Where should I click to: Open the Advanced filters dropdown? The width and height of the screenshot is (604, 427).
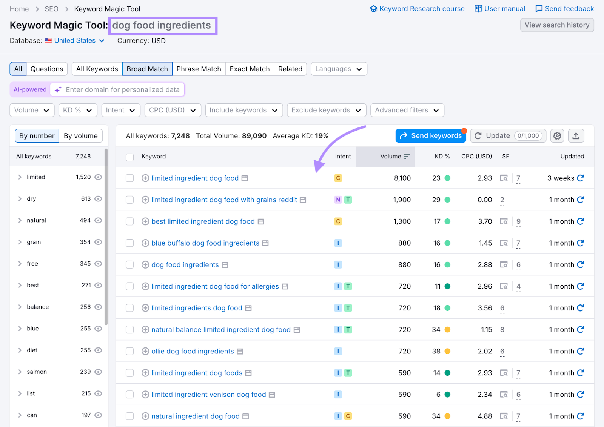click(x=407, y=110)
